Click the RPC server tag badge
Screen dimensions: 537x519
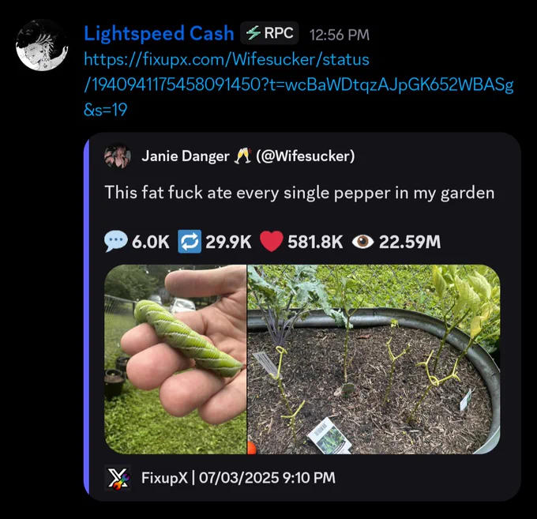pos(269,33)
